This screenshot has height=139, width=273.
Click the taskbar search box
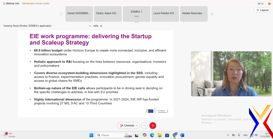point(109,135)
